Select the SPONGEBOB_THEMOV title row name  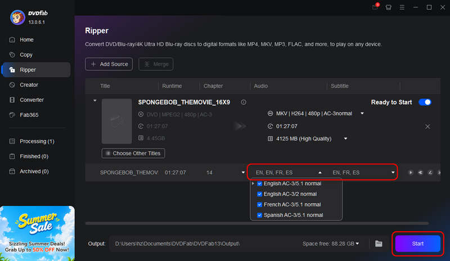(129, 173)
